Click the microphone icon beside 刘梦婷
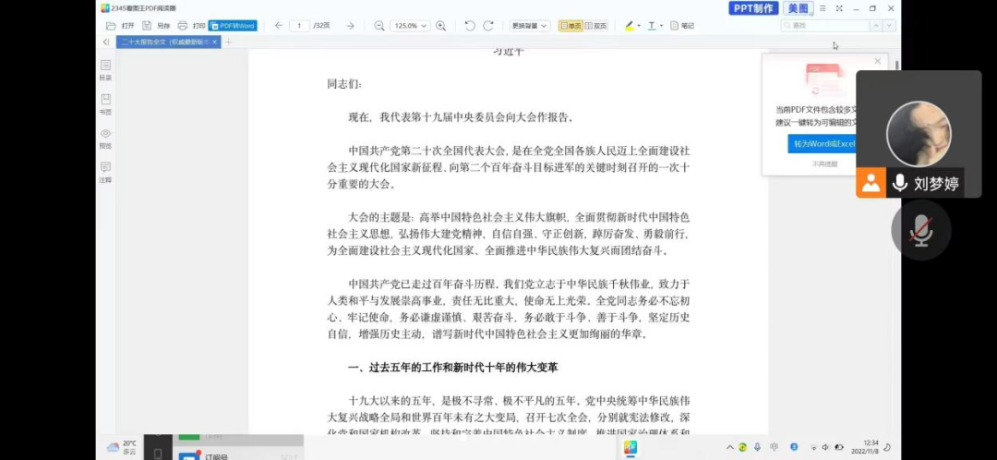Image resolution: width=997 pixels, height=460 pixels. 900,183
